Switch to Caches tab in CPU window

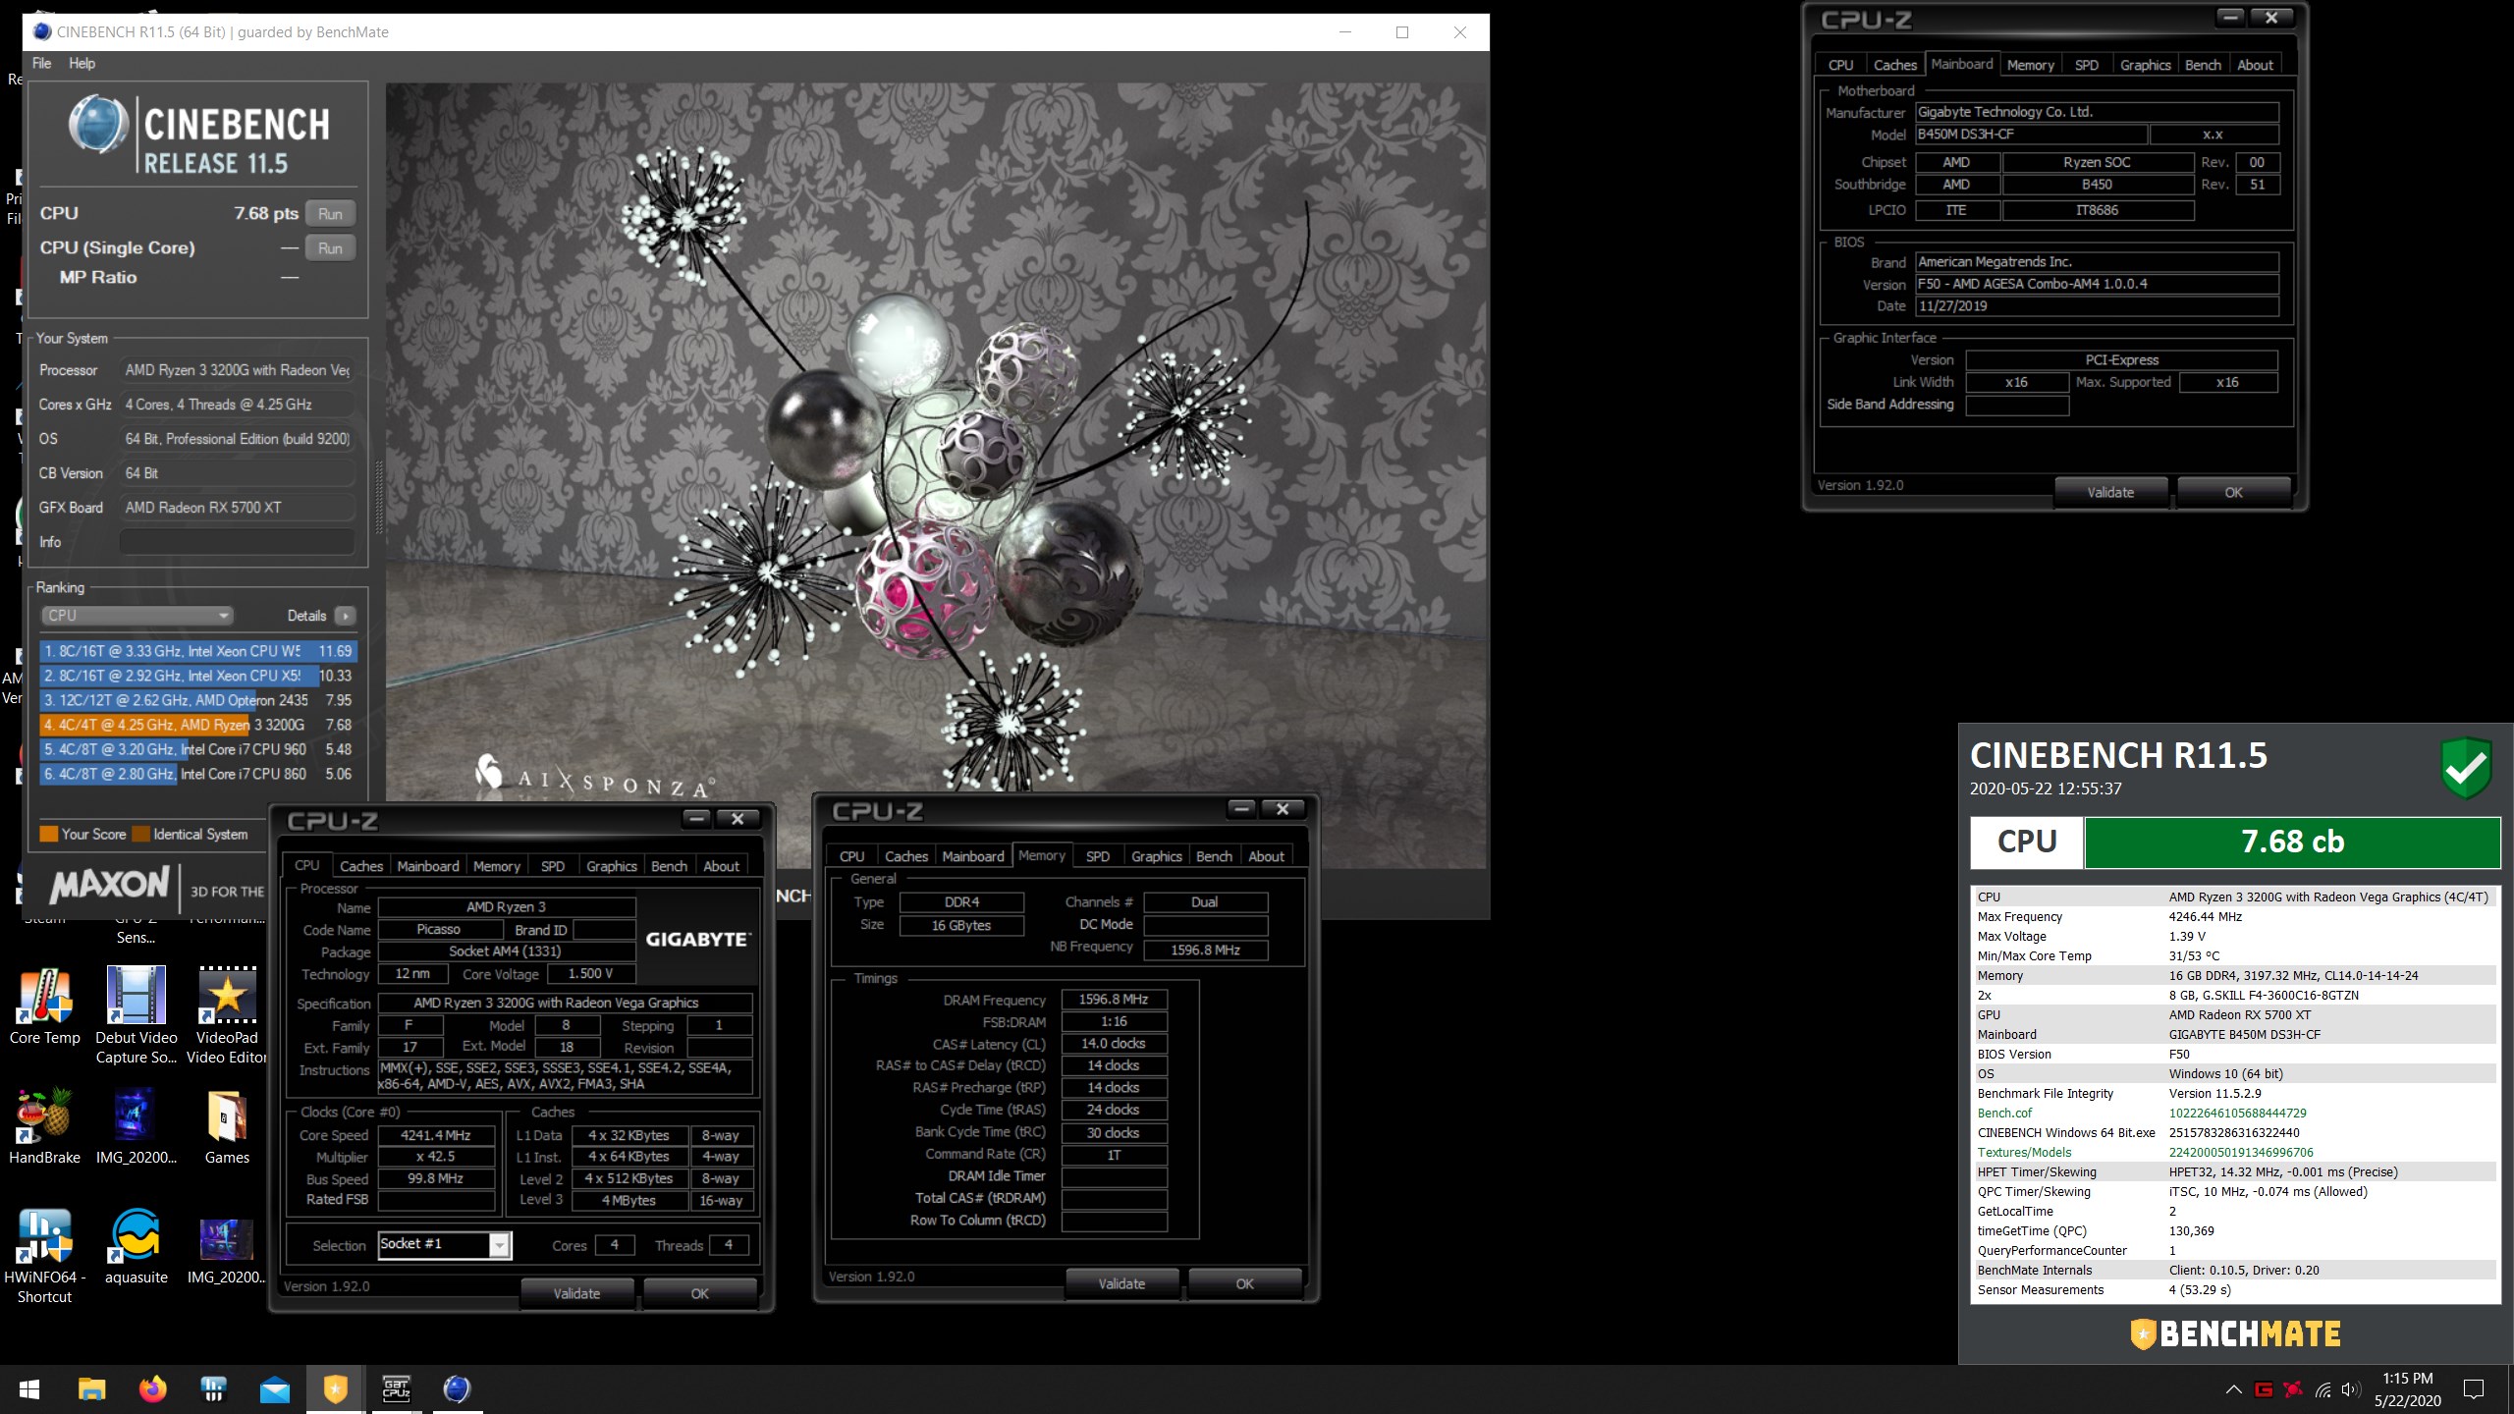click(361, 866)
